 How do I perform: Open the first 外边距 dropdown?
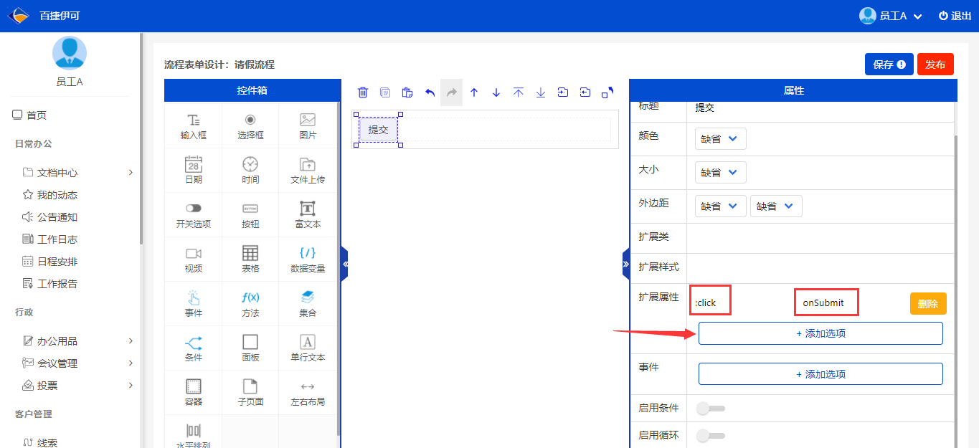point(721,206)
